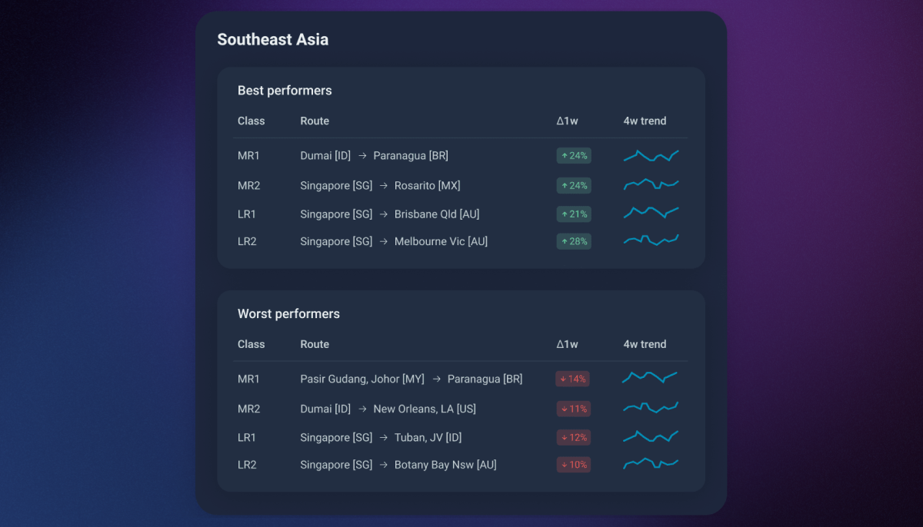923x527 pixels.
Task: Click the red 10% change badge
Action: pos(574,465)
